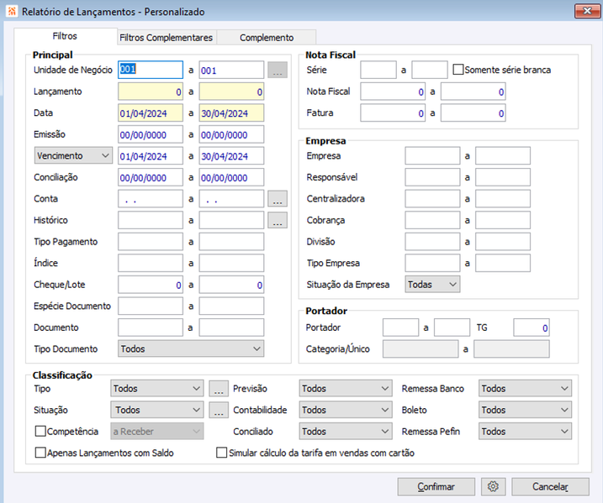Open the Contabilidade dropdown
Viewport: 603px width, 503px height.
[346, 410]
